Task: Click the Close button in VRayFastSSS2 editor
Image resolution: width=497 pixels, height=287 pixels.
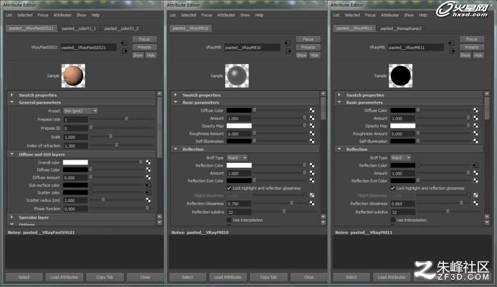Action: 145,277
